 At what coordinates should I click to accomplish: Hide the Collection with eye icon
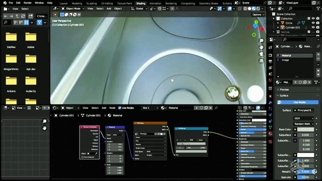pyautogui.click(x=313, y=19)
